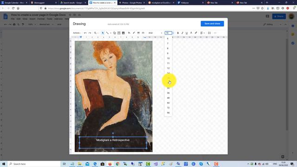Reload the page in the browser
Screen dimensions: 297x167
tap(13, 8)
